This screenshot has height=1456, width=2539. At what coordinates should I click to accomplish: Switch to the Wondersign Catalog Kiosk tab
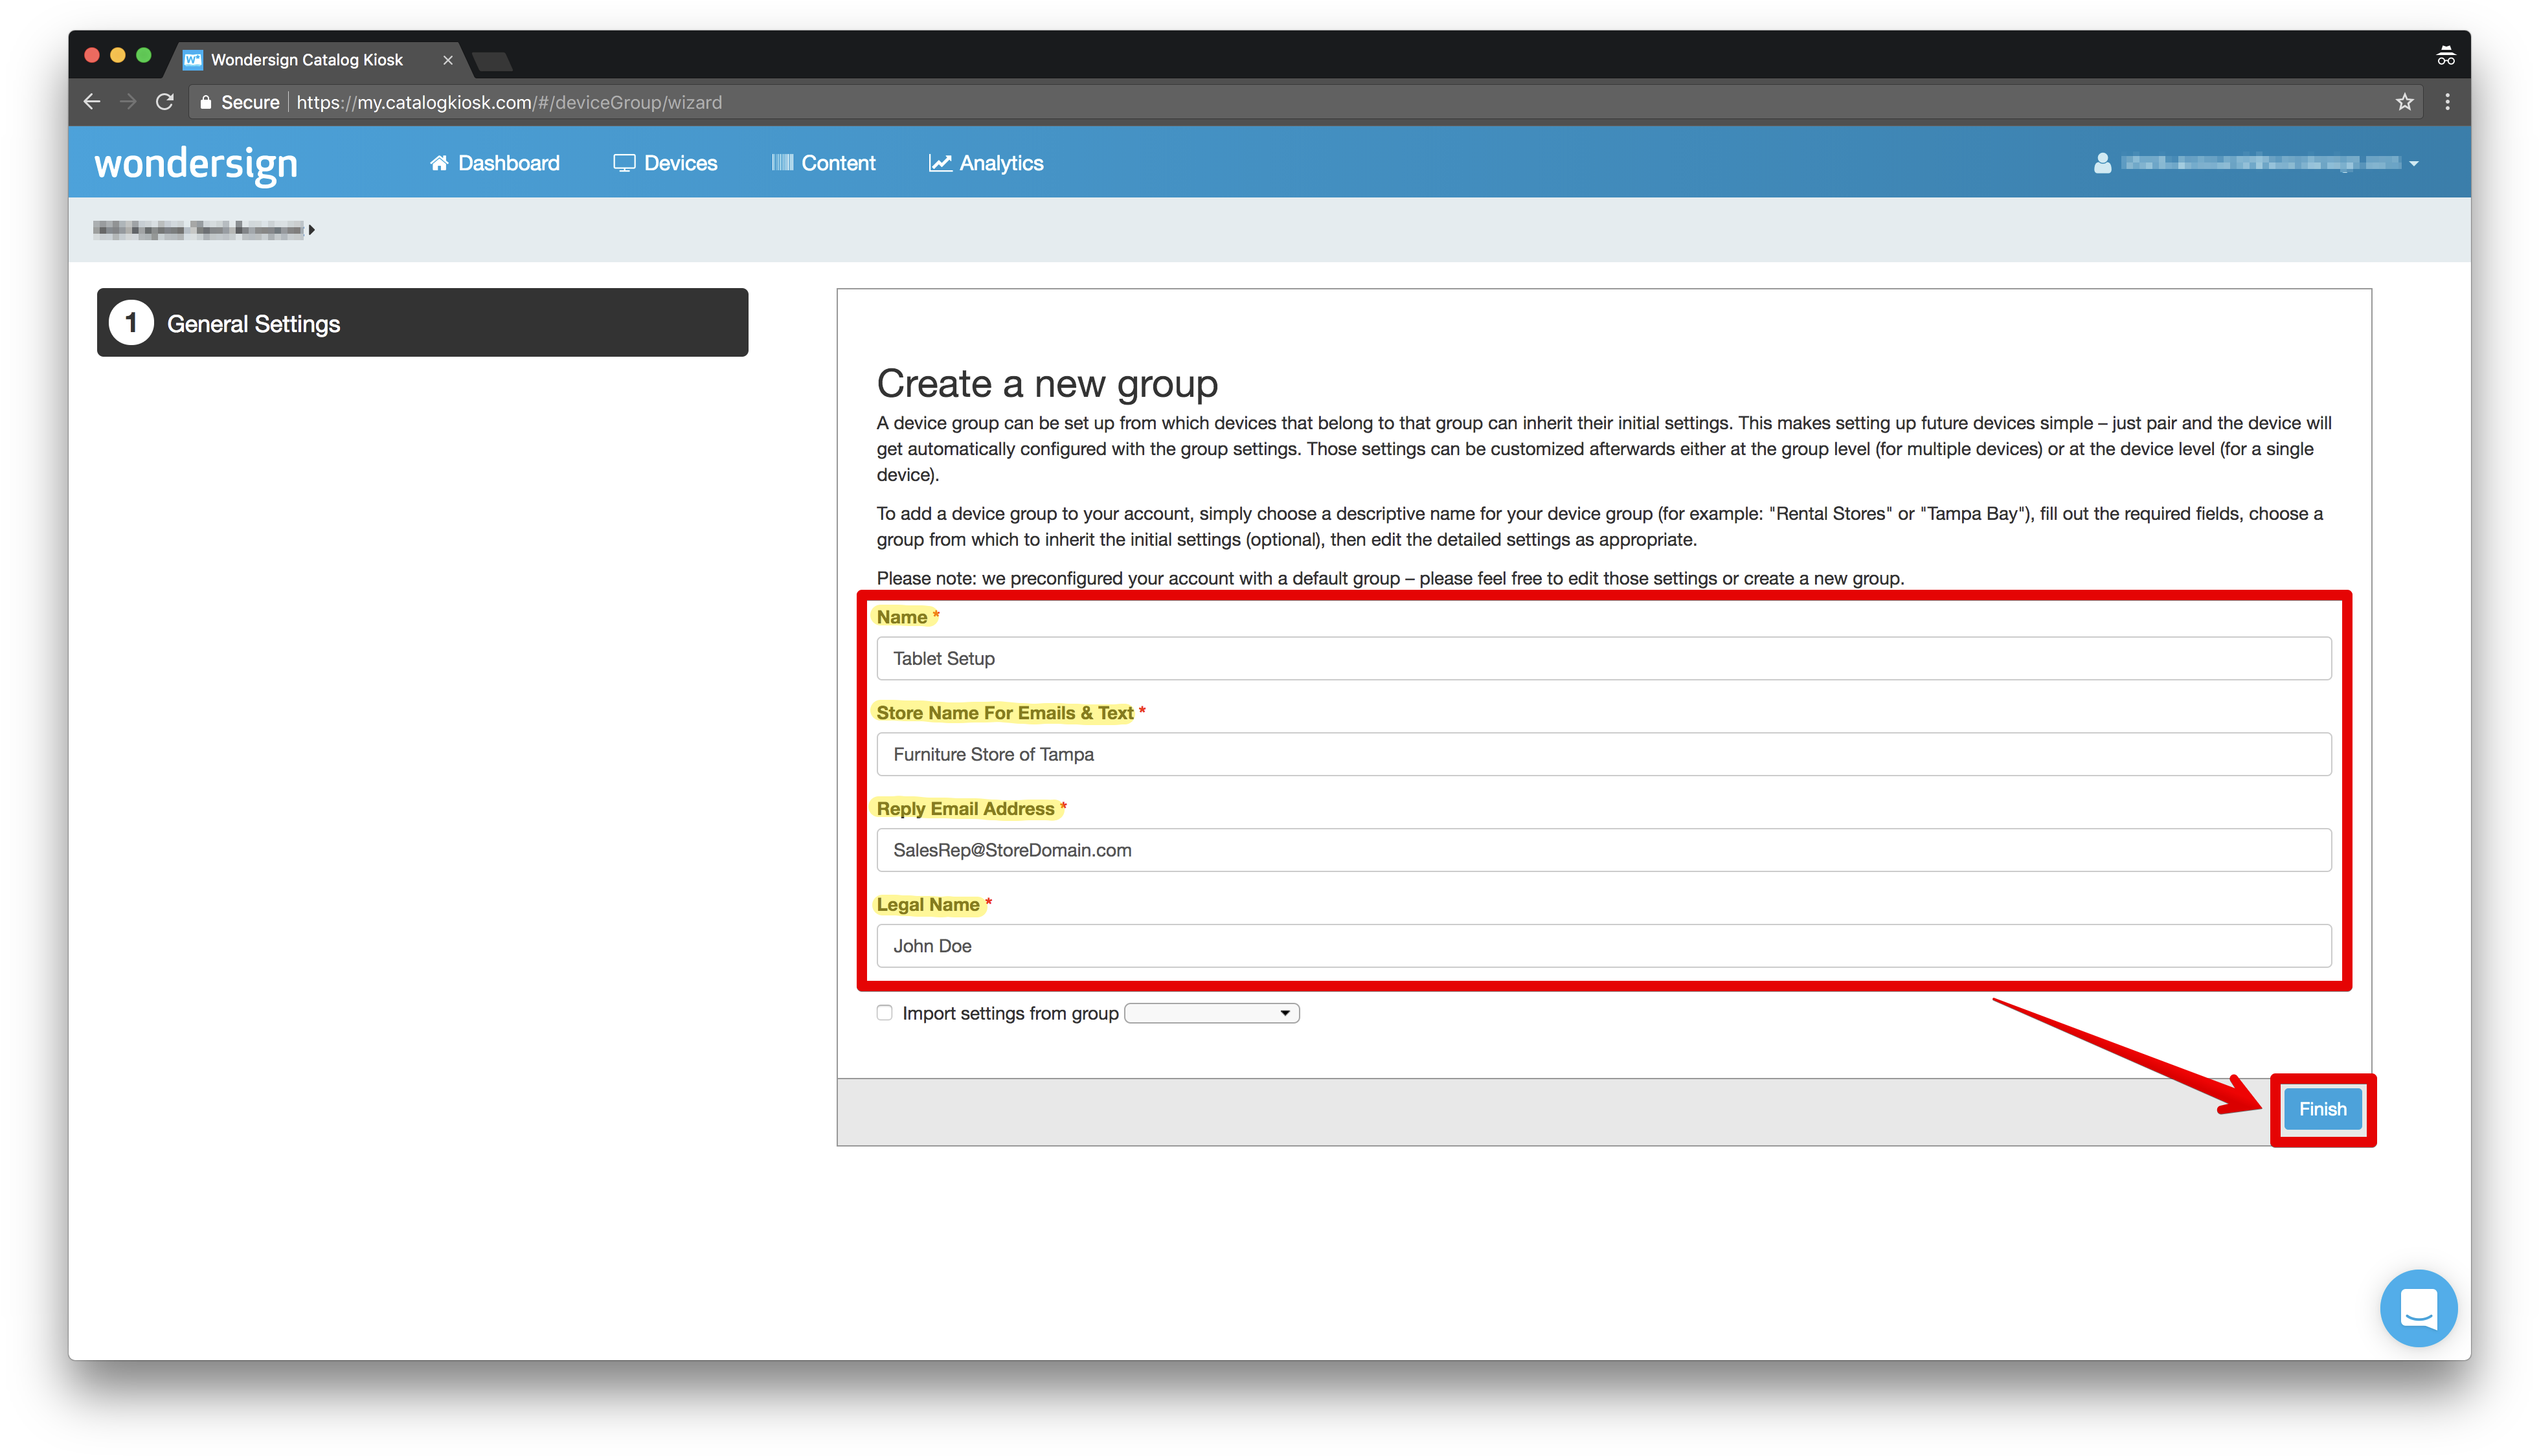pos(305,59)
